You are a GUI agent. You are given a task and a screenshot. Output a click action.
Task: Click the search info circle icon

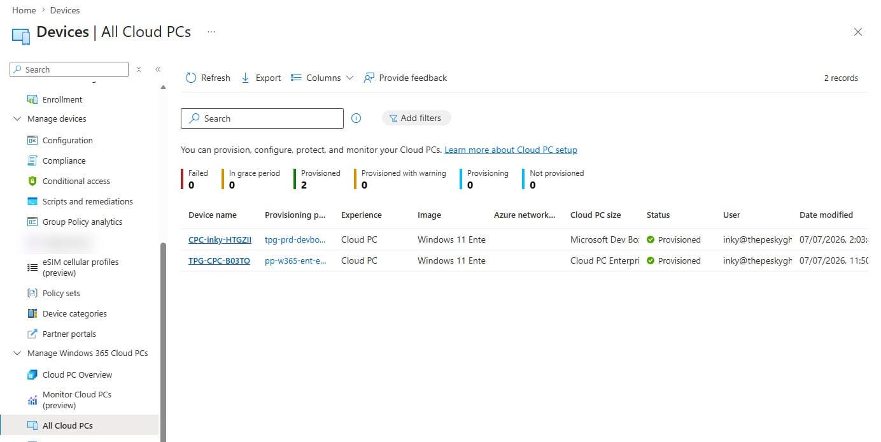[x=356, y=118]
